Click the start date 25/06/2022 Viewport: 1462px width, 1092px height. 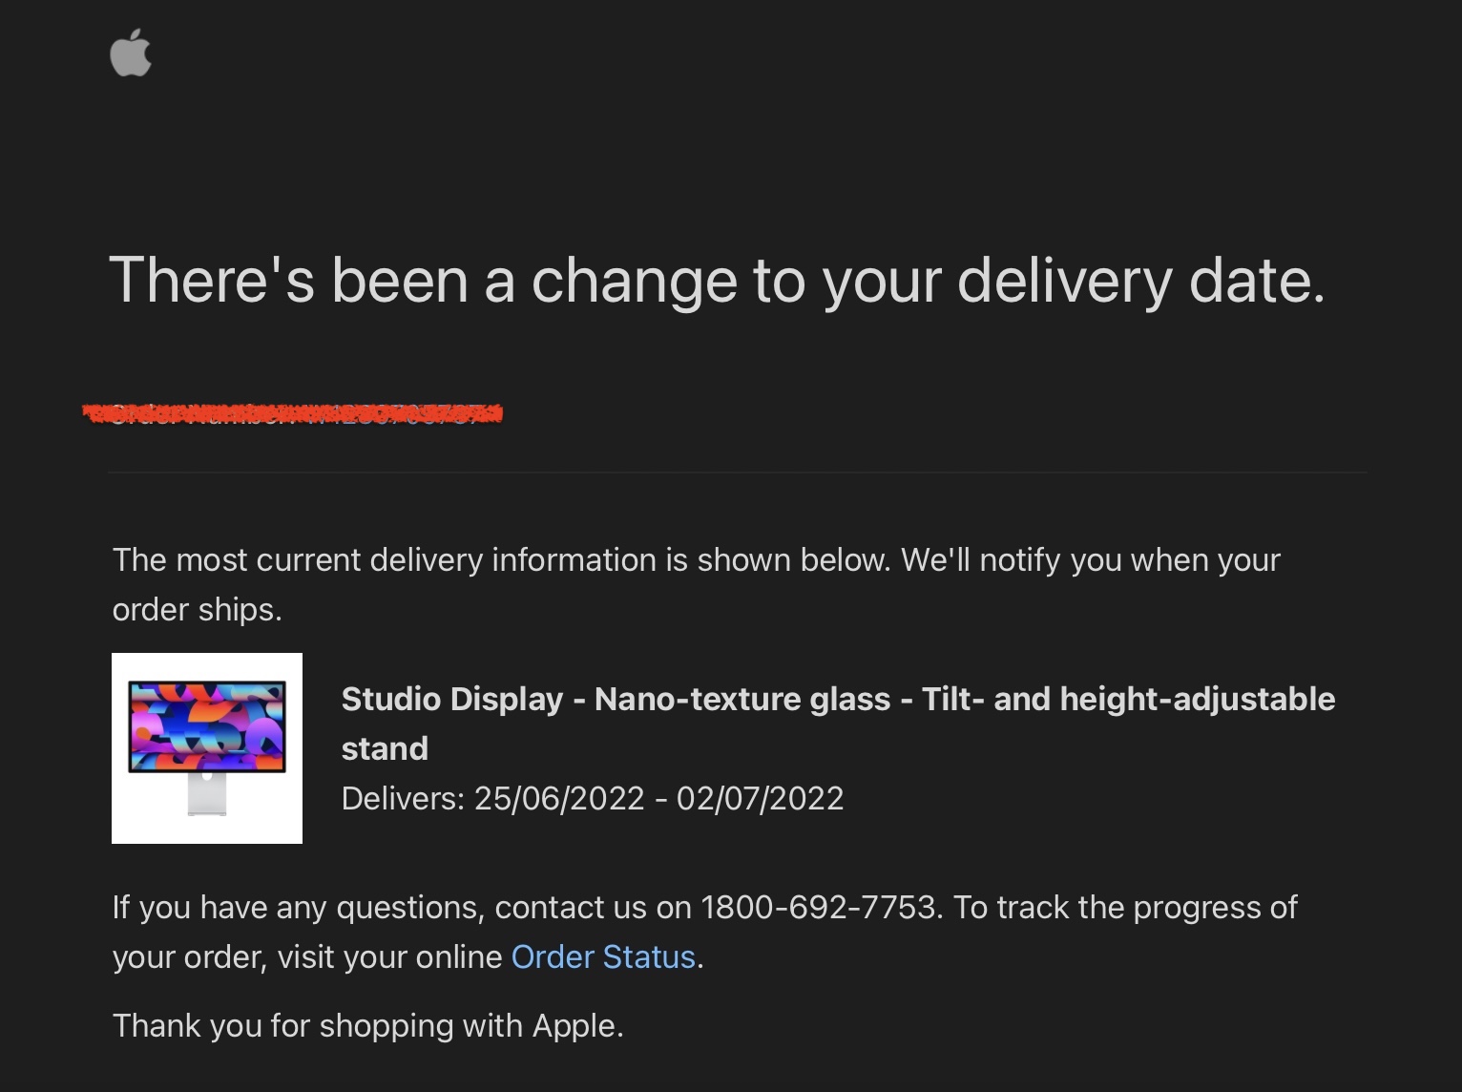[559, 798]
